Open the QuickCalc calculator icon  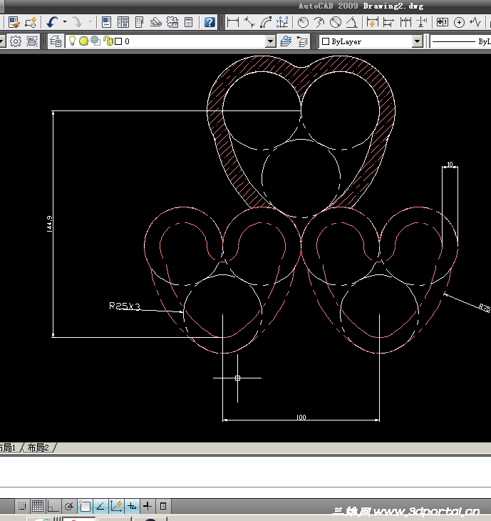188,22
